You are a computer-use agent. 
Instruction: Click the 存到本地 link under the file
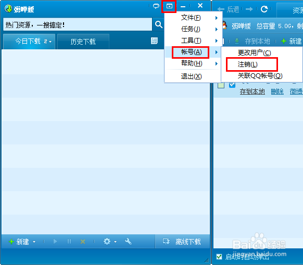[252, 91]
